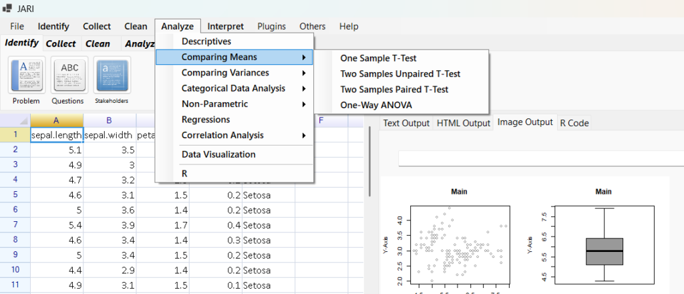
Task: Choose Two Samples Unpaired T-Test
Action: (400, 73)
